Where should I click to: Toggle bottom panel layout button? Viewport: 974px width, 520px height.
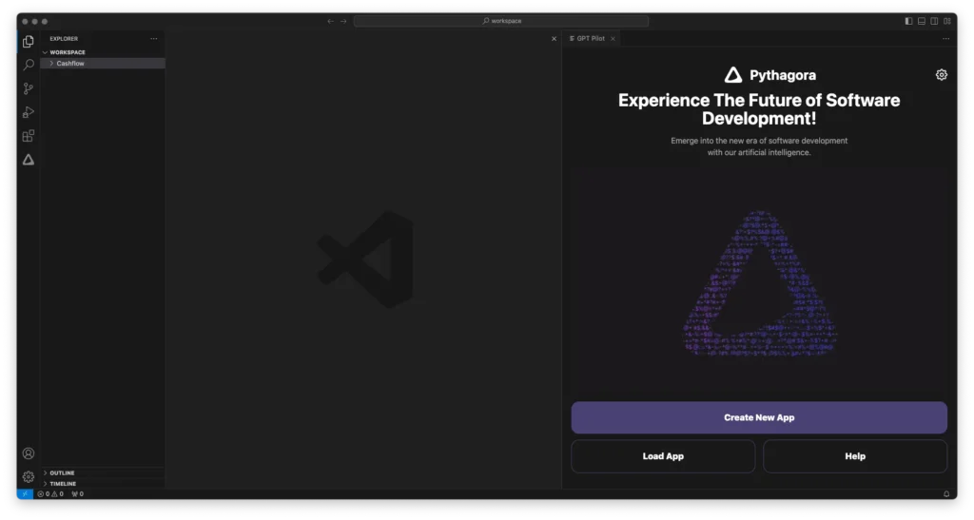point(922,21)
